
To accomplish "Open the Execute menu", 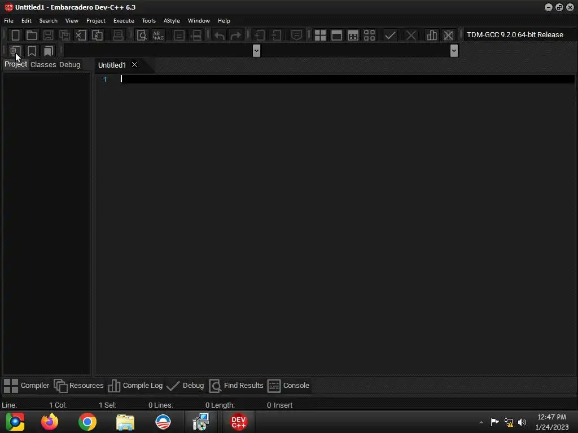I will tap(124, 21).
